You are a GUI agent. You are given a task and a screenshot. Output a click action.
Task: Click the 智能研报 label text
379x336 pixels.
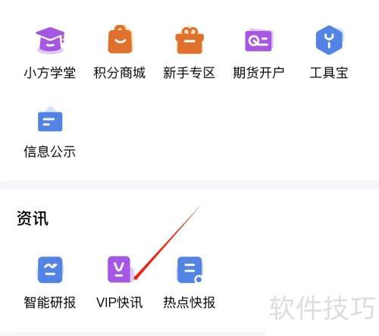point(50,303)
